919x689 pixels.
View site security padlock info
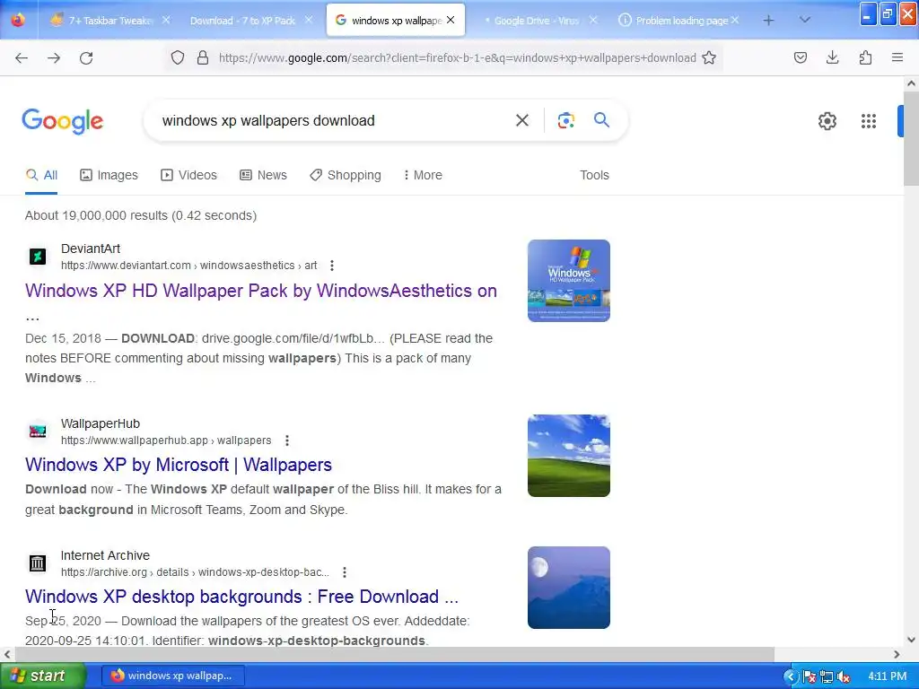coord(203,57)
